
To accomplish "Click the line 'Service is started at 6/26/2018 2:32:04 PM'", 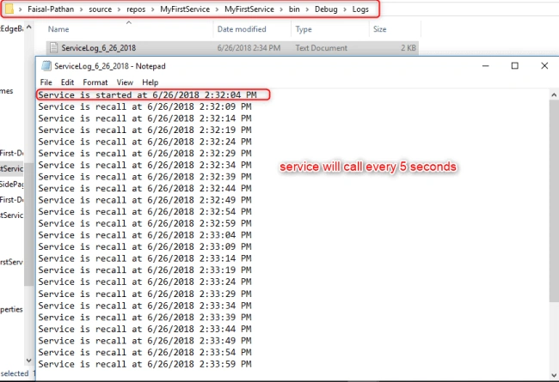I will [x=147, y=94].
